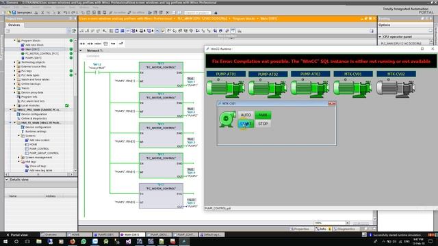
Task: Click the Devices tab in Project tree
Action: tap(14, 25)
